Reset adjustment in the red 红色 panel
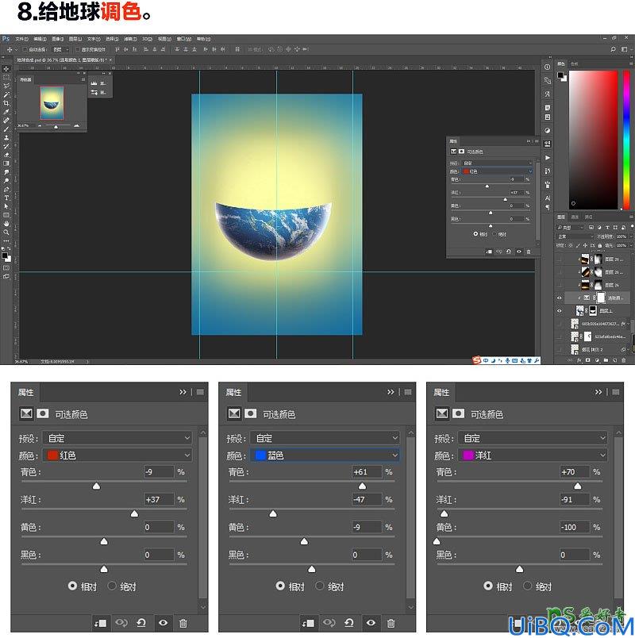 (141, 623)
